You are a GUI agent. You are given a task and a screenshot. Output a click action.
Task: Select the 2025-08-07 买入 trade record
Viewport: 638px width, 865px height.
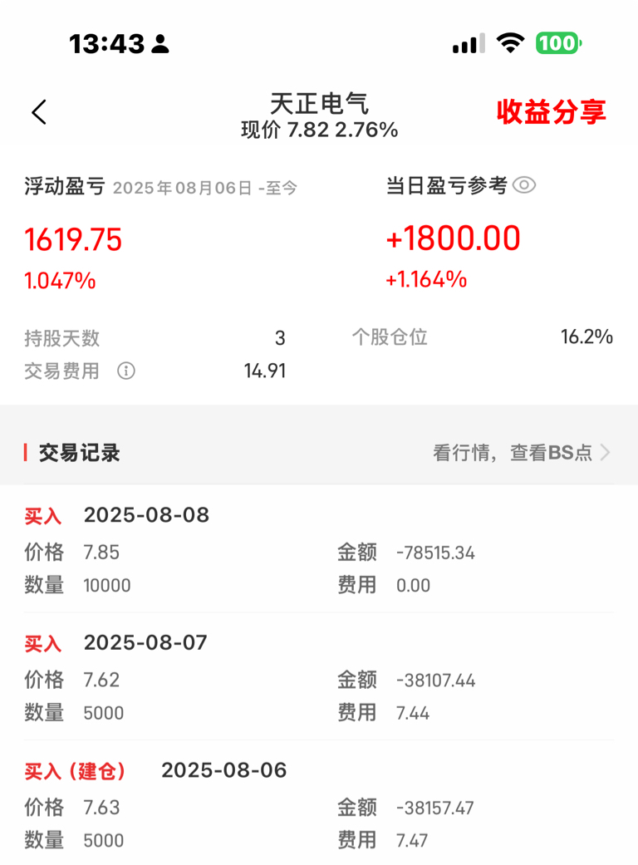point(319,677)
